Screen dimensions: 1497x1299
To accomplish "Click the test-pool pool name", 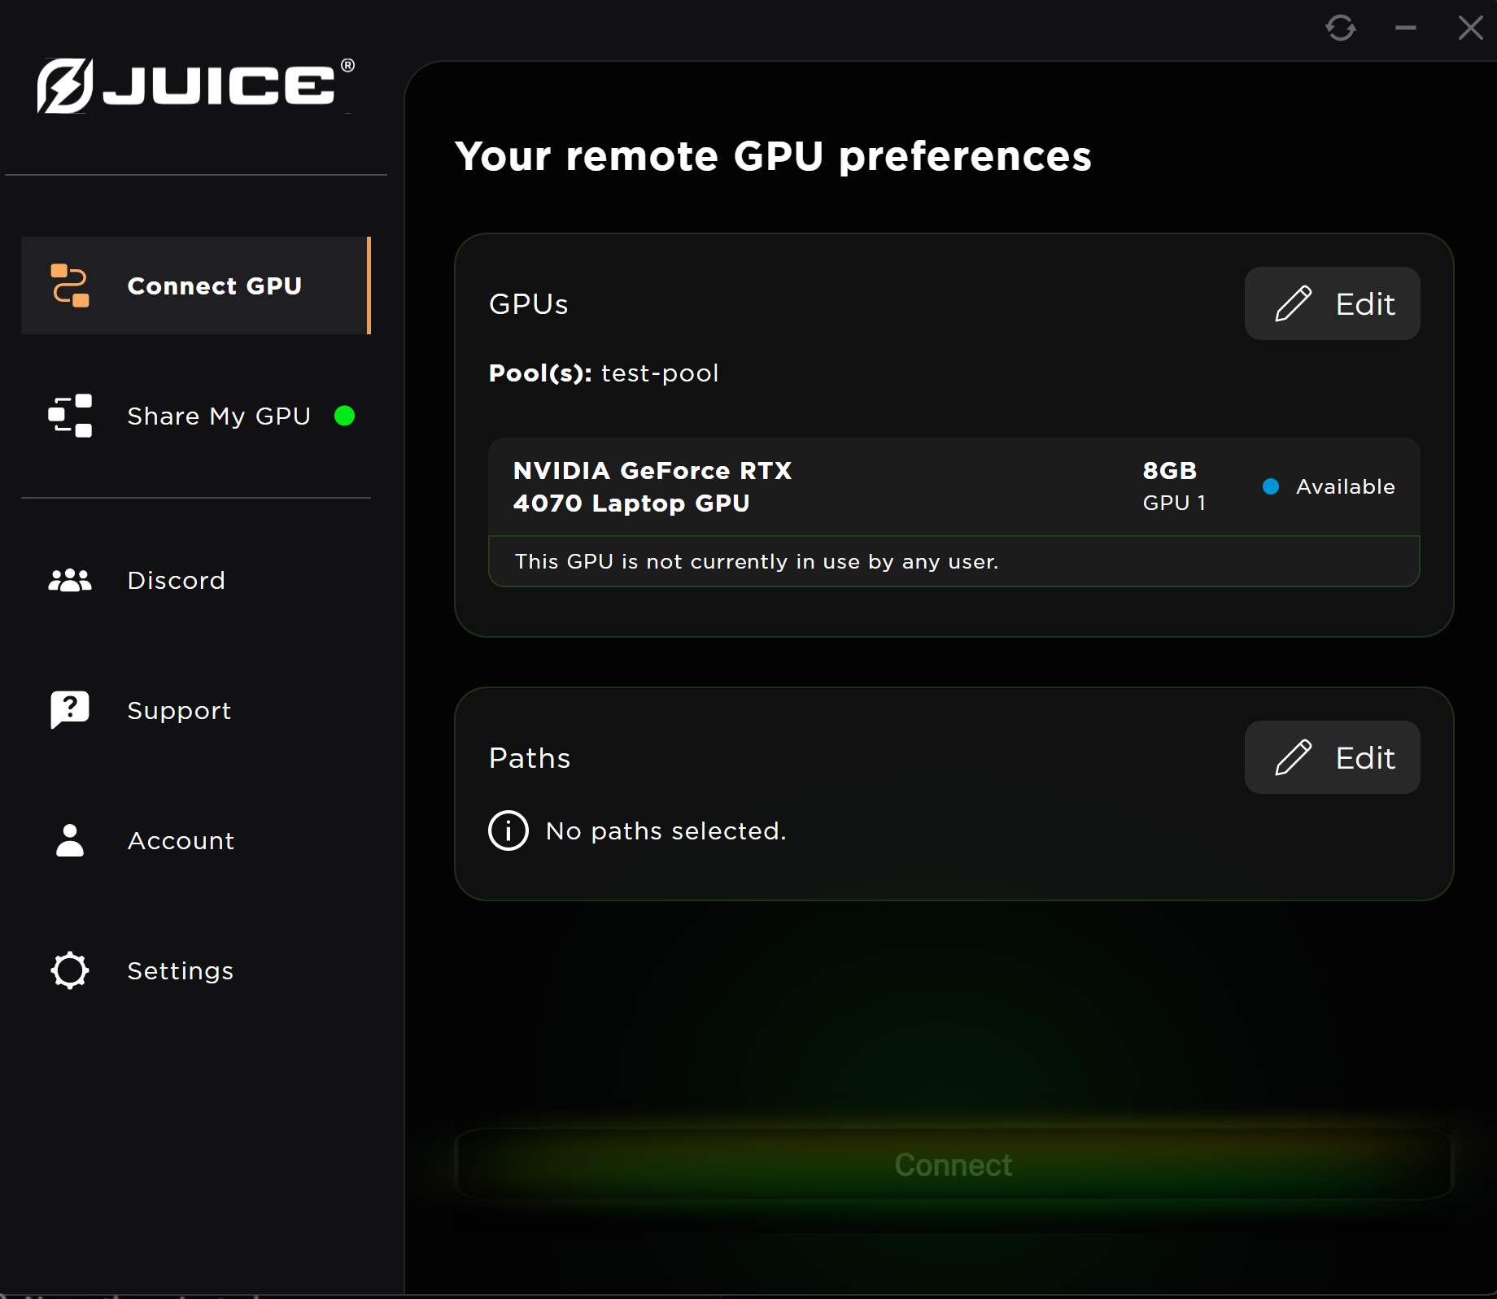I will [660, 373].
